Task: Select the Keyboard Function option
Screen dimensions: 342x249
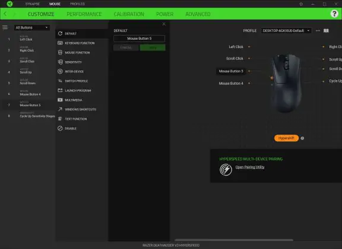Action: tap(83, 43)
